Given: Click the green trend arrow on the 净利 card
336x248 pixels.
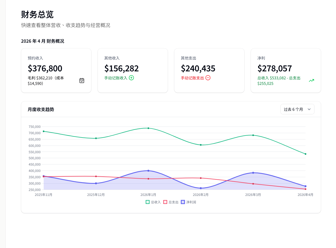Looking at the screenshot, I should pos(311,80).
